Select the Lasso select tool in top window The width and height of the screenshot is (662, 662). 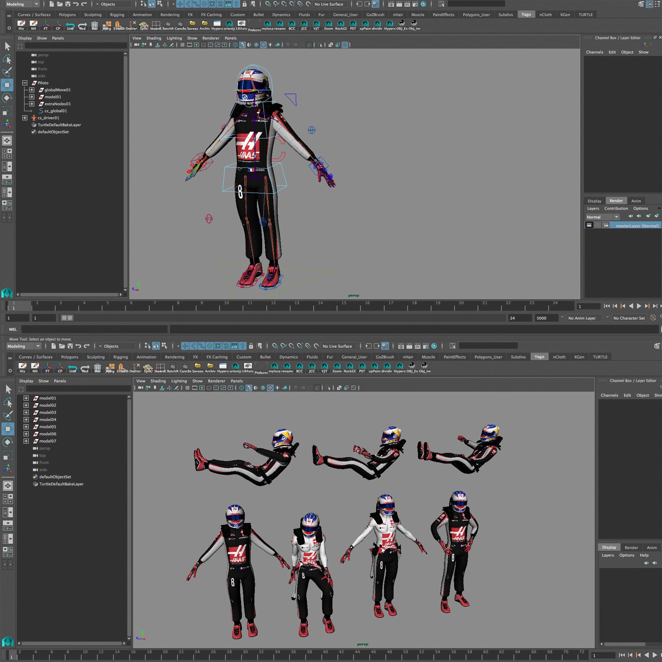point(7,59)
